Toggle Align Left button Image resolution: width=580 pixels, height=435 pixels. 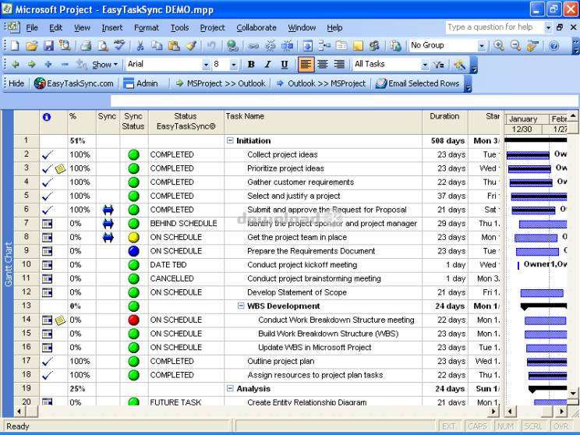[x=306, y=65]
